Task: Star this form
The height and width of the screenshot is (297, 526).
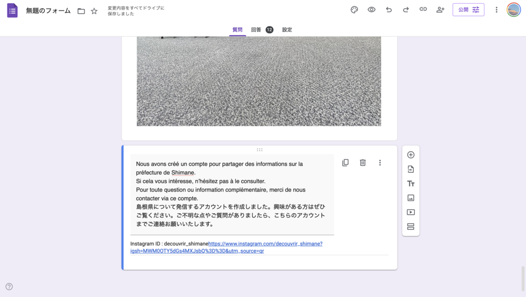Action: click(x=94, y=11)
